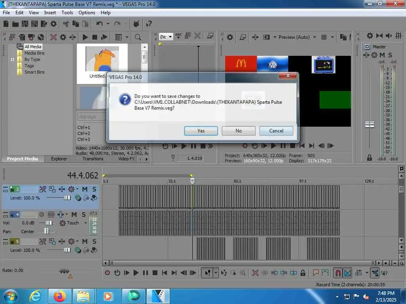
Task: Open Firefox from the taskbar
Action: (59, 296)
